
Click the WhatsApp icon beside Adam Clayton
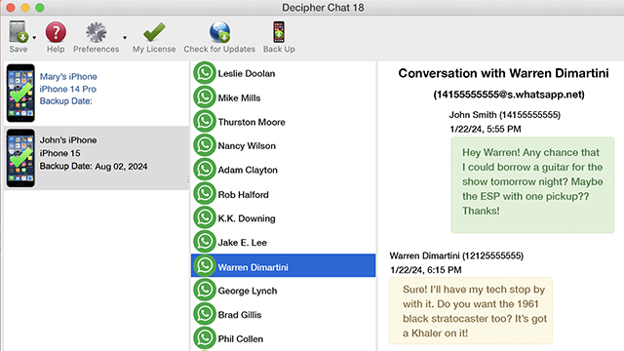205,169
